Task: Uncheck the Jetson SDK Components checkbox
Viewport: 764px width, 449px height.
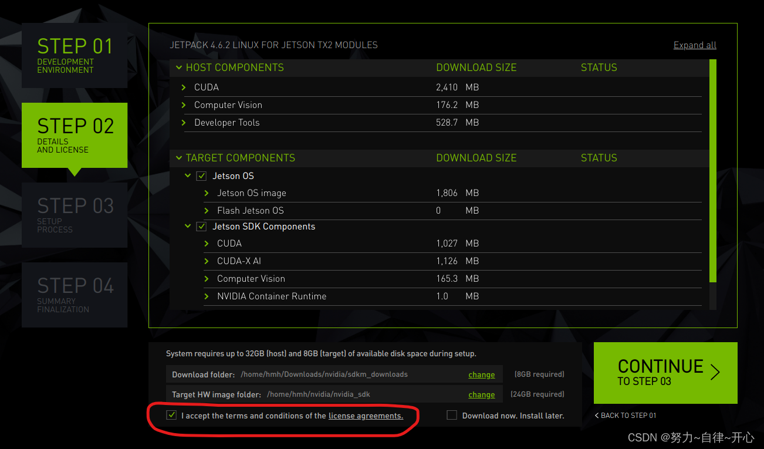Action: [201, 227]
